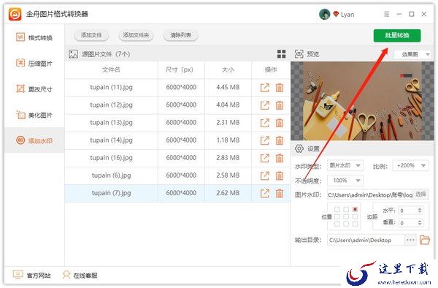Click the preview image thumbnail
The image size is (438, 288).
(x=362, y=101)
